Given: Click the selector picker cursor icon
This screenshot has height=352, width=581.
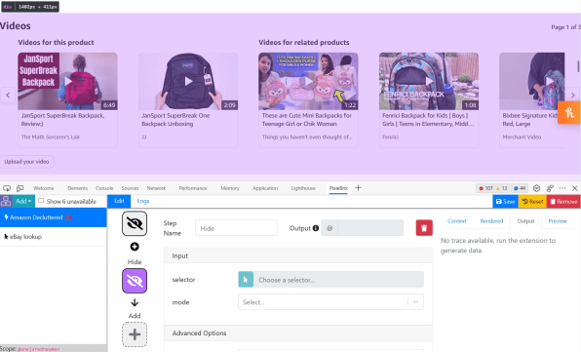Looking at the screenshot, I should click(246, 280).
